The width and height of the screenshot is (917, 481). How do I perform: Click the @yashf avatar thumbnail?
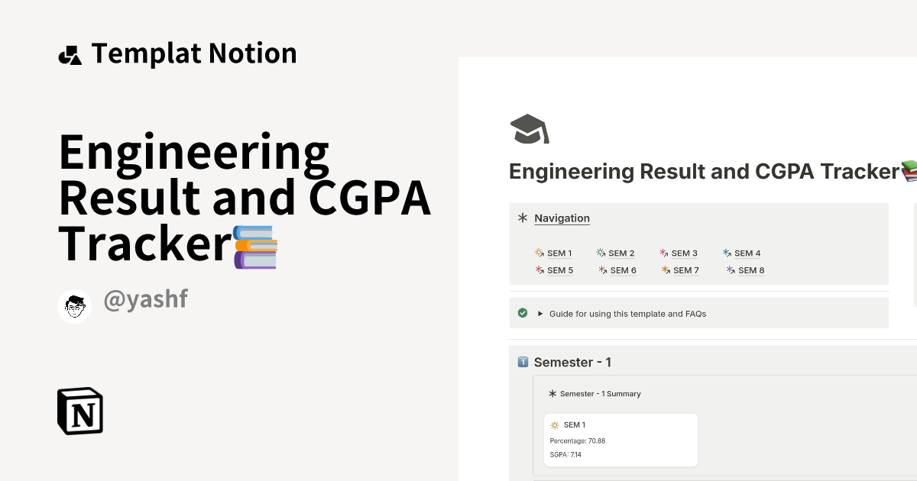click(74, 306)
